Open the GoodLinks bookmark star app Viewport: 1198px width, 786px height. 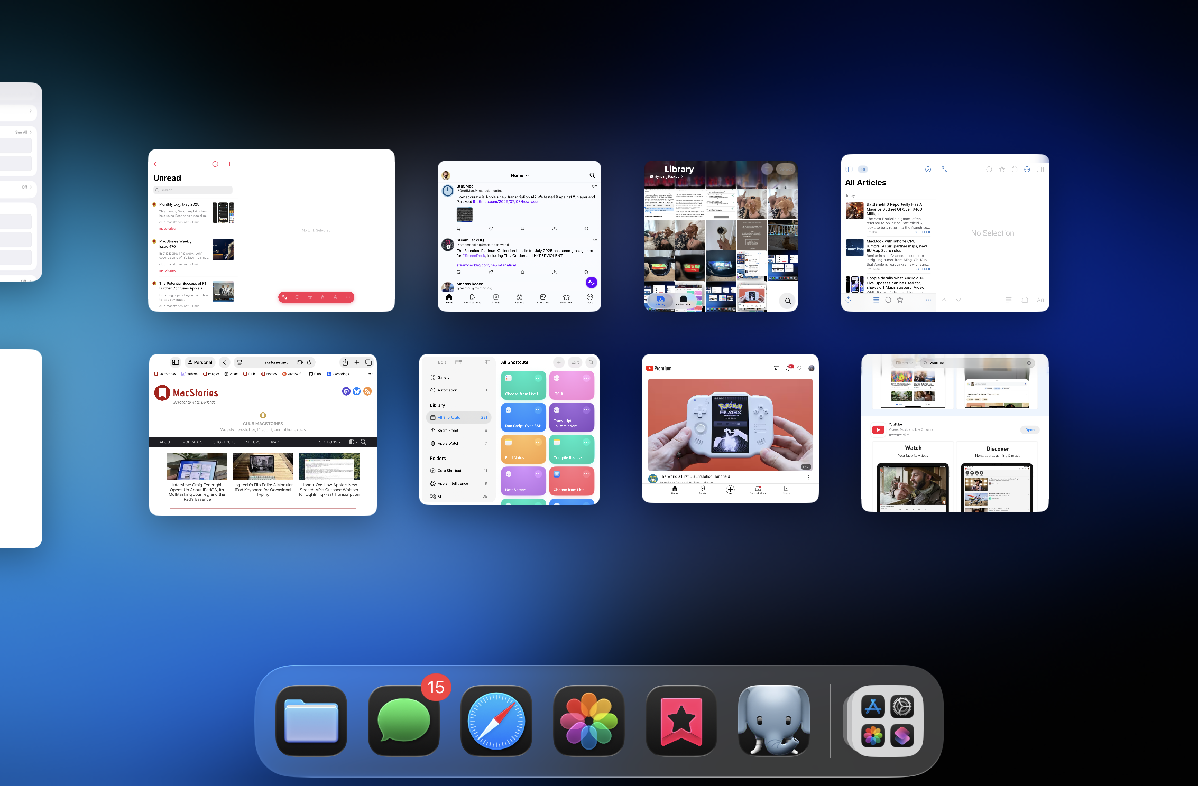point(681,720)
